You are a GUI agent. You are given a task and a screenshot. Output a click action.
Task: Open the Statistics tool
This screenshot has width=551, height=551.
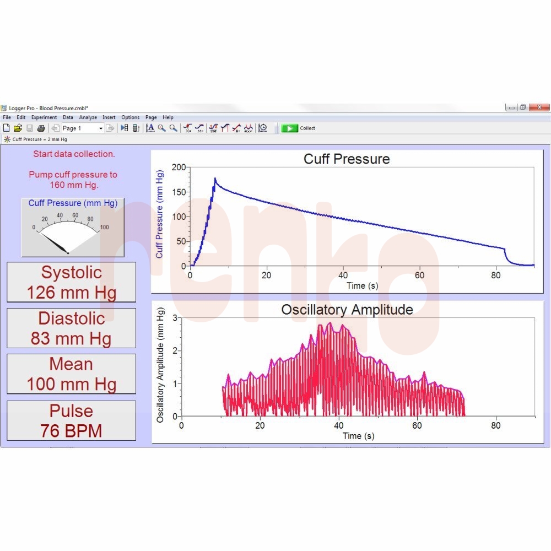click(x=213, y=128)
